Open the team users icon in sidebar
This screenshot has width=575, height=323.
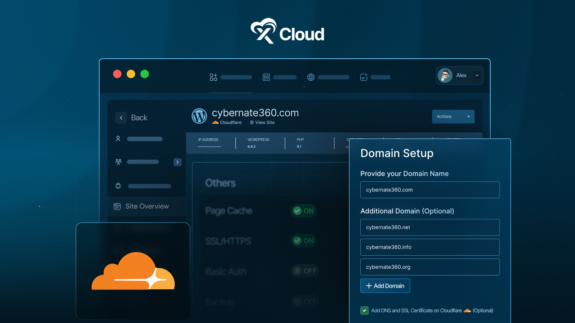(x=118, y=162)
